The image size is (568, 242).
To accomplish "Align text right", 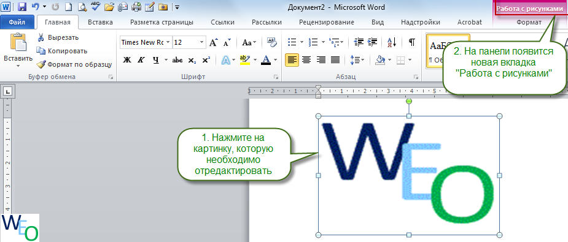I will (x=321, y=59).
